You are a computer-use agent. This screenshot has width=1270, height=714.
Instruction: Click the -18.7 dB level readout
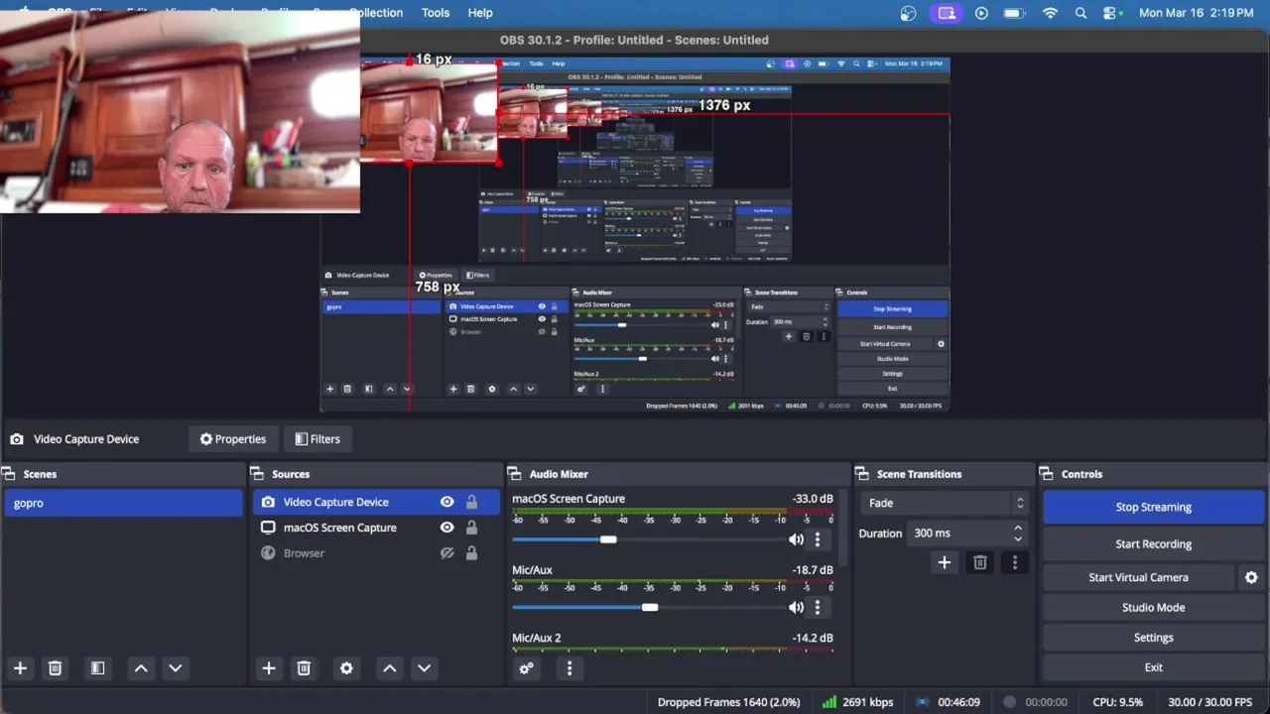point(812,570)
